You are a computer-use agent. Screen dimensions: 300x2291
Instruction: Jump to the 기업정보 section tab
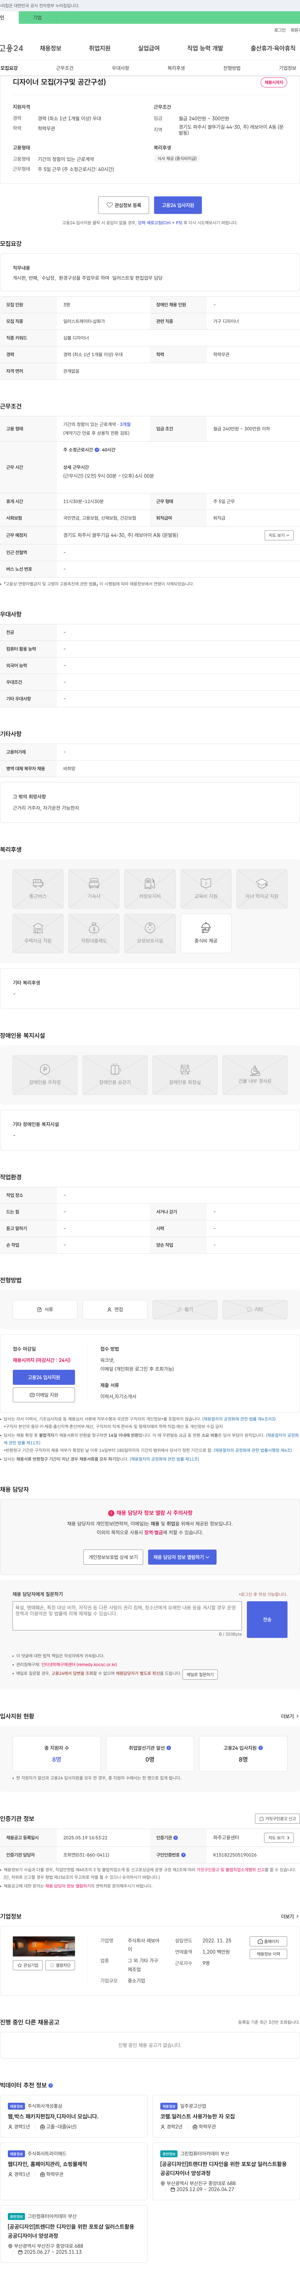[x=287, y=68]
